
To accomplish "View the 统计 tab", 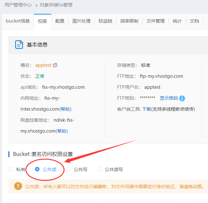I will point(177,21).
